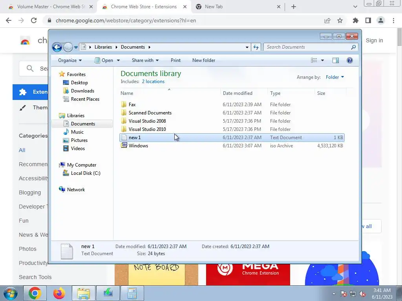Expand the Open button dropdown arrow

pos(118,60)
